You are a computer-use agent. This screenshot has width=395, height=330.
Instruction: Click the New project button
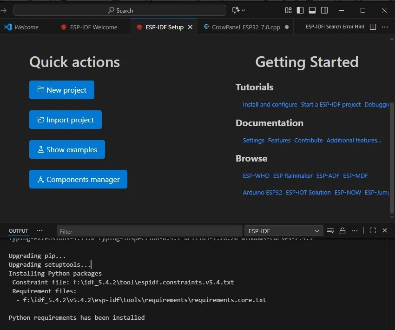pos(62,90)
